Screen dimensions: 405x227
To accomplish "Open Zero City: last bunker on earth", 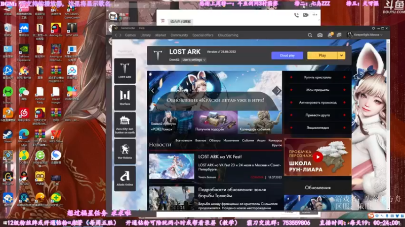I will (x=125, y=125).
